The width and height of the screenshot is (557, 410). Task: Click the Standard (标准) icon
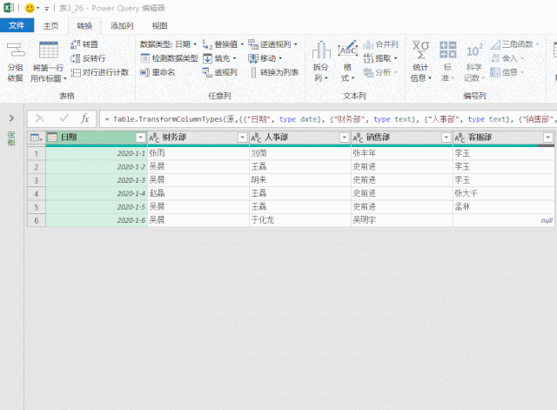coord(447,50)
